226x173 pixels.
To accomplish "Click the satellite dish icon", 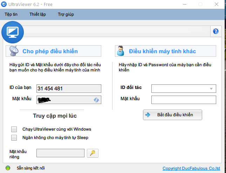I will point(14,51).
